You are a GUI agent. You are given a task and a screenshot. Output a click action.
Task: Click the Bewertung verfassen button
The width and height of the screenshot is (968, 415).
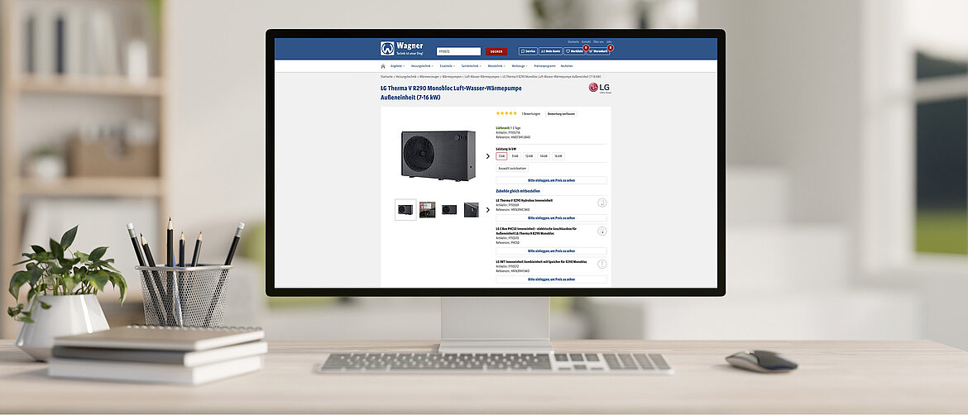click(x=561, y=113)
